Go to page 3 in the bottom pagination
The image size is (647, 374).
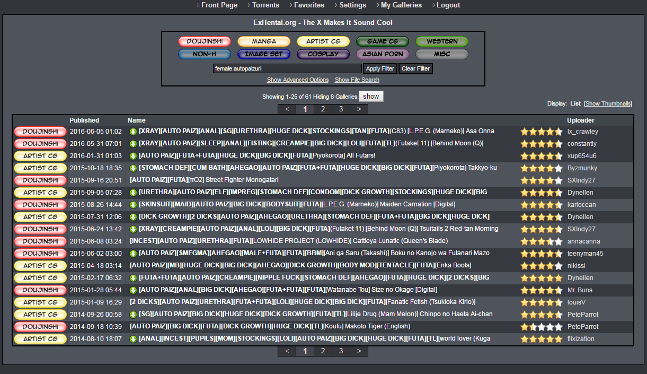pos(341,351)
